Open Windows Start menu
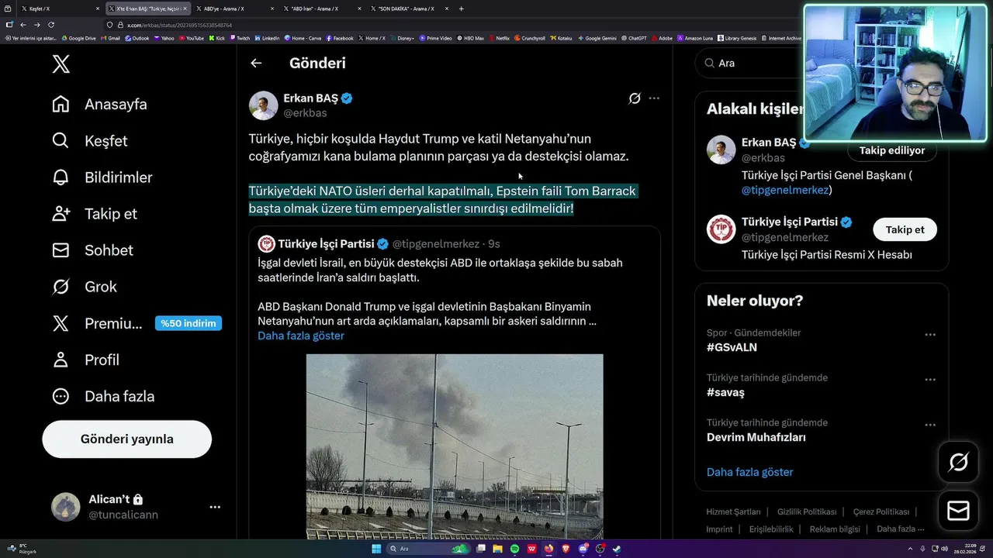 [x=376, y=549]
